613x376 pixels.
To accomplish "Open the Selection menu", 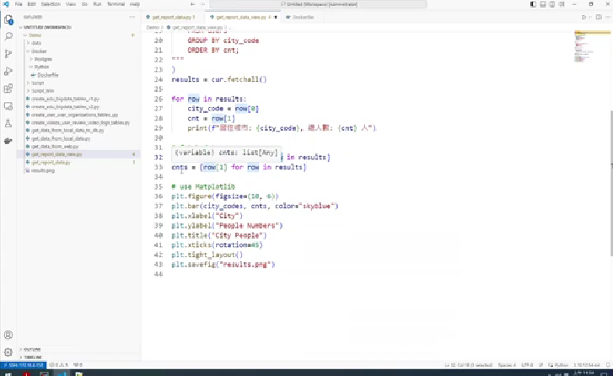I will (x=51, y=4).
